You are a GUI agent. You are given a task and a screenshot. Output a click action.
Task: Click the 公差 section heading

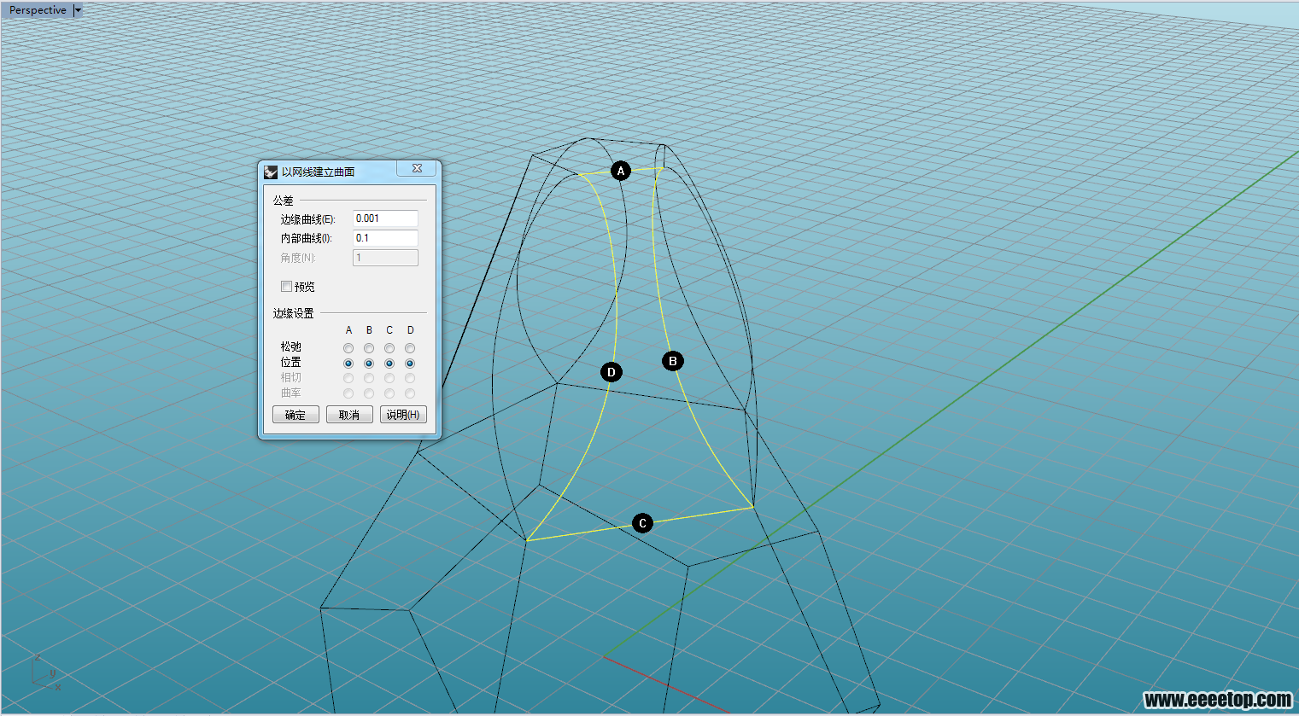(x=283, y=201)
